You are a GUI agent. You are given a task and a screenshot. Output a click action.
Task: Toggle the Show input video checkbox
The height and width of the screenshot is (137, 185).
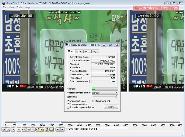(68, 101)
